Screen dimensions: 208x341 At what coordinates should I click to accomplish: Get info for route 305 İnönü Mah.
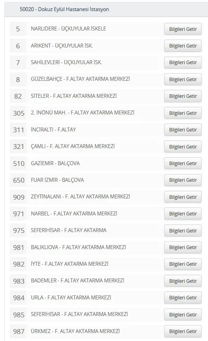tap(183, 113)
